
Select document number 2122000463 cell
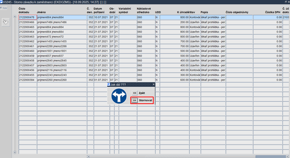tap(28, 37)
